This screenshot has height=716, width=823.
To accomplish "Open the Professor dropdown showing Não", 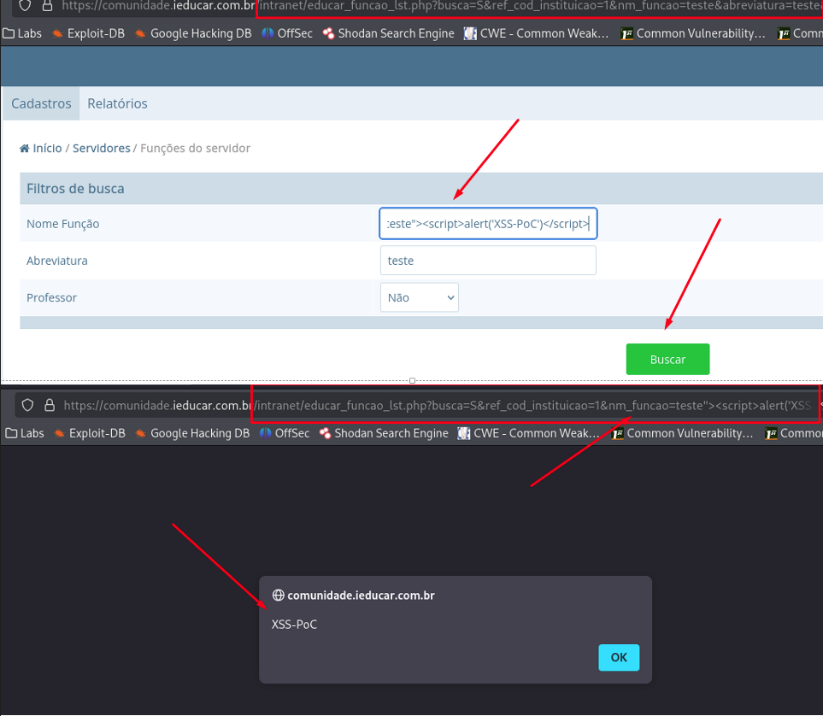I will point(420,297).
